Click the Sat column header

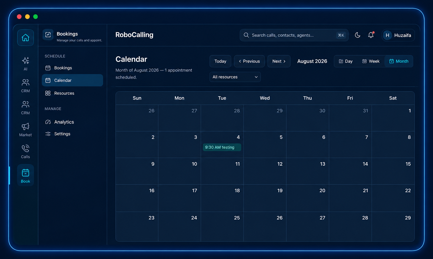[x=393, y=98]
